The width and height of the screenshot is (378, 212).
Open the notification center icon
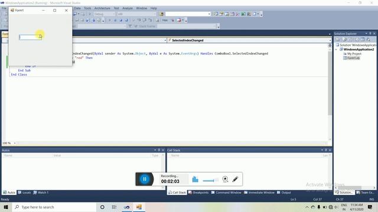370,207
